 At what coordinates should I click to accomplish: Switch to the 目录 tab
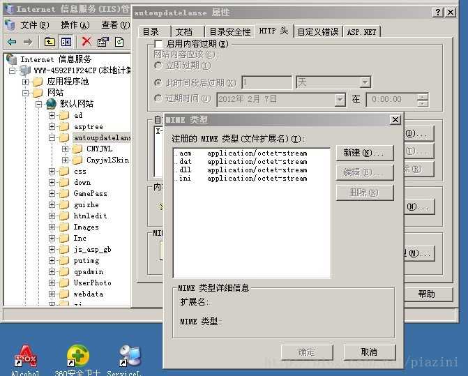pyautogui.click(x=154, y=31)
